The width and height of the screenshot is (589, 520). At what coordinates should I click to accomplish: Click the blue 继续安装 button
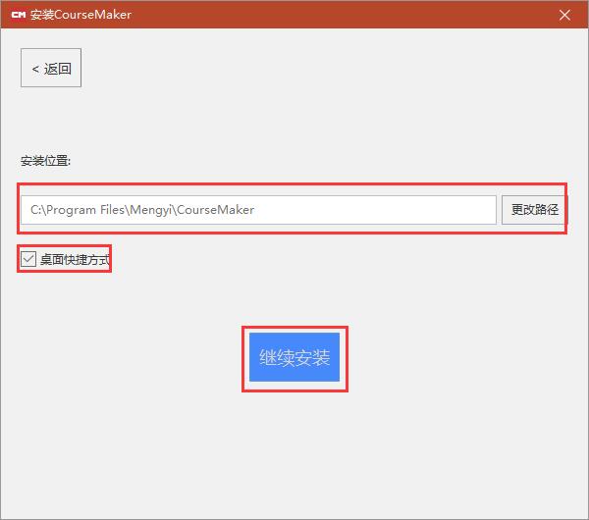coord(294,357)
